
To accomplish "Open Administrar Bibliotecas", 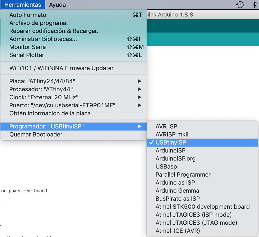I will coord(43,39).
